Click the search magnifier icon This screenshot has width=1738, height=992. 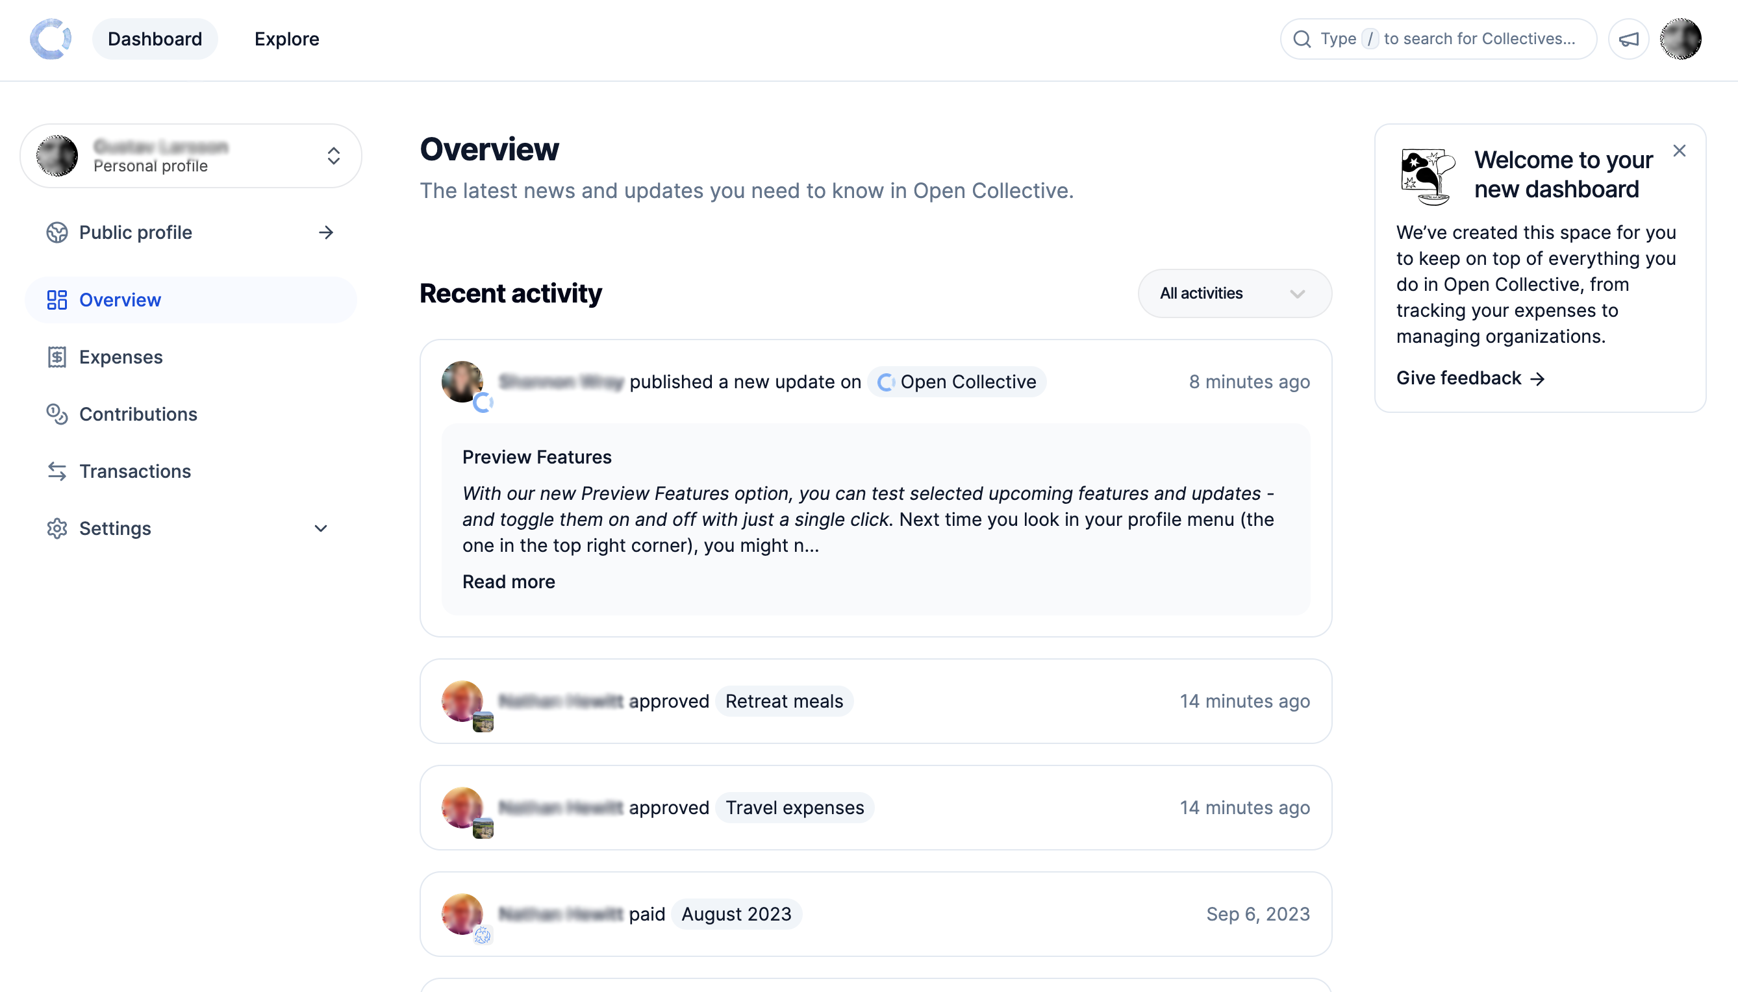click(x=1302, y=39)
